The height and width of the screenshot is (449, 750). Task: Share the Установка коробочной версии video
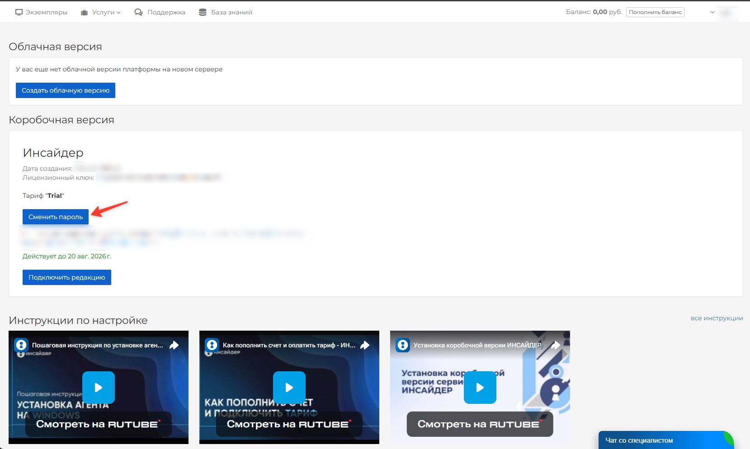pyautogui.click(x=556, y=345)
